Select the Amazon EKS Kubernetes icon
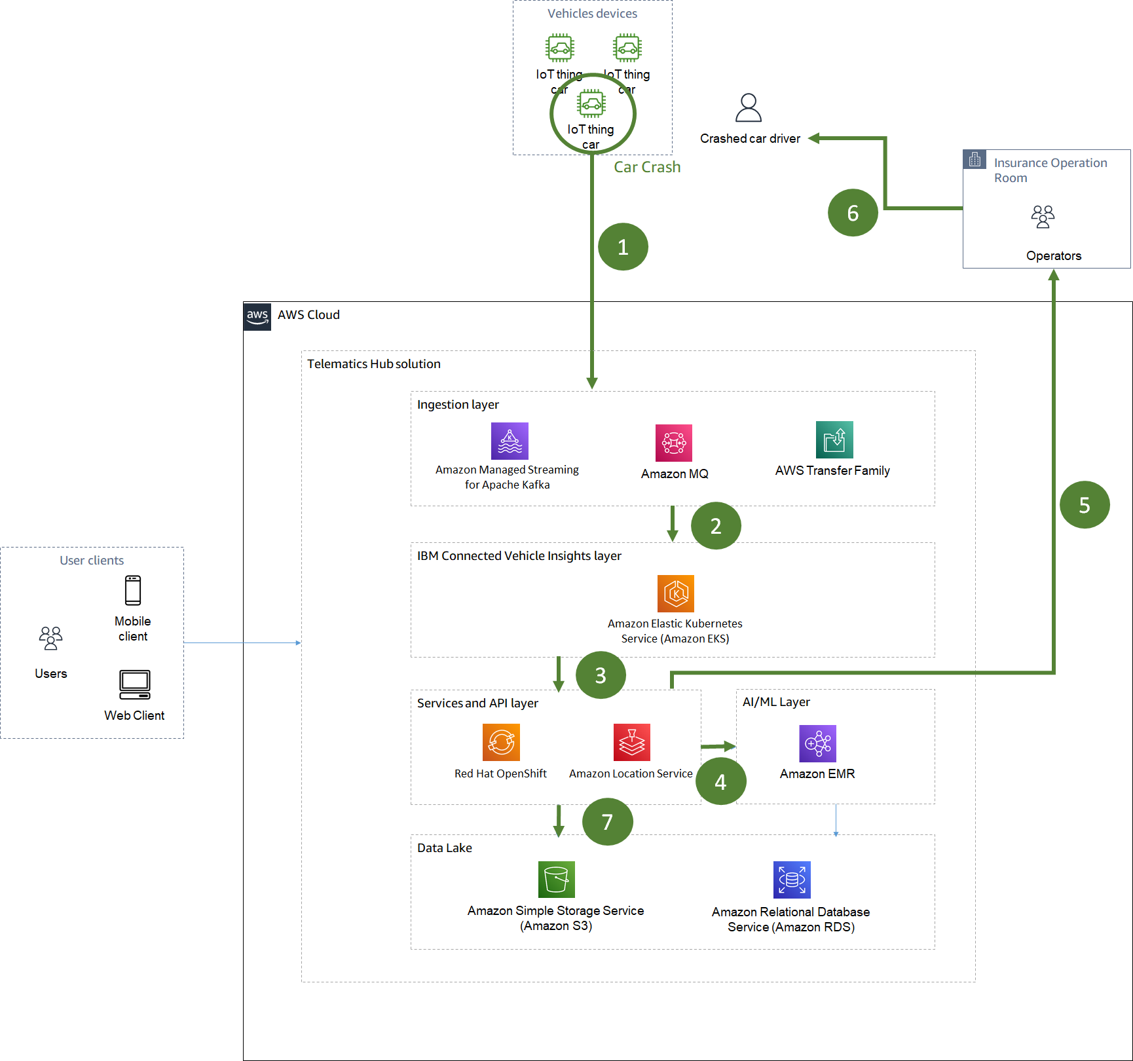Screen dimensions: 1133x1061 click(676, 593)
